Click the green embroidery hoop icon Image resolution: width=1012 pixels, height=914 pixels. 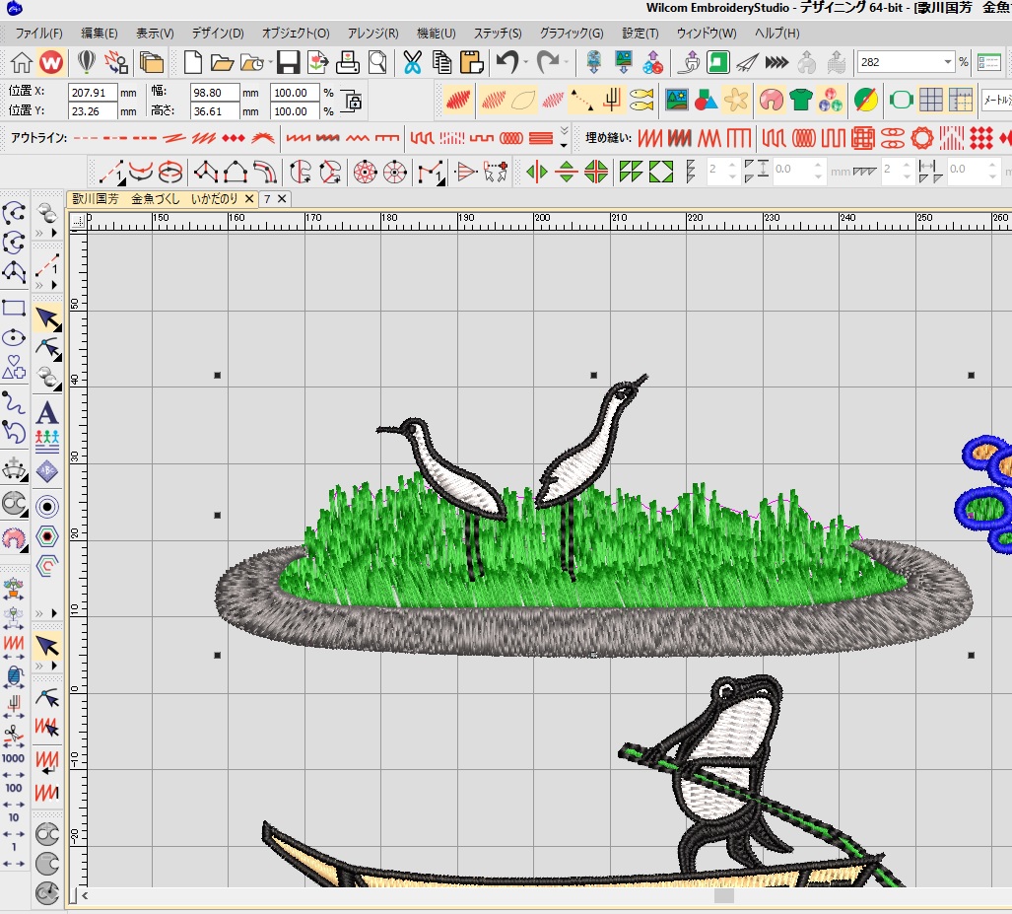(901, 100)
